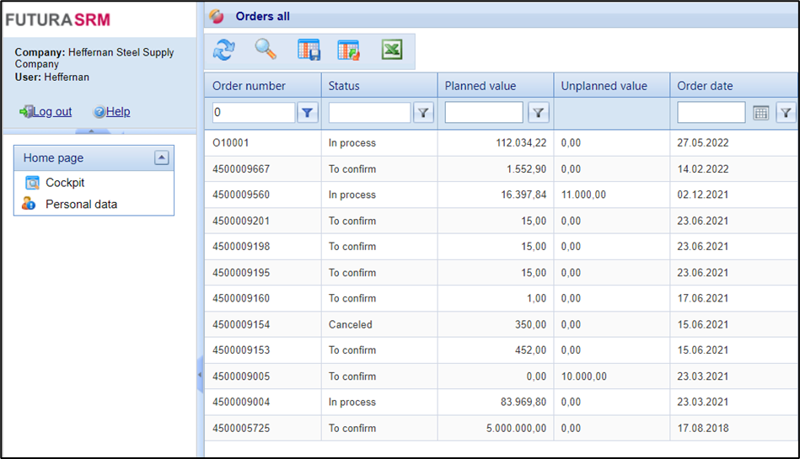Image resolution: width=800 pixels, height=459 pixels.
Task: Select order row 4500009667
Action: pyautogui.click(x=241, y=169)
